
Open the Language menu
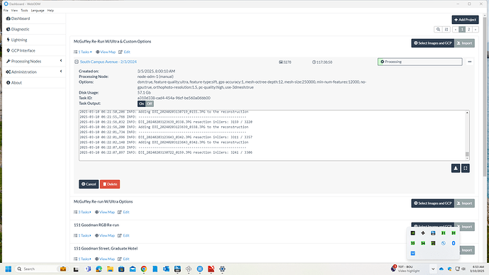38,11
